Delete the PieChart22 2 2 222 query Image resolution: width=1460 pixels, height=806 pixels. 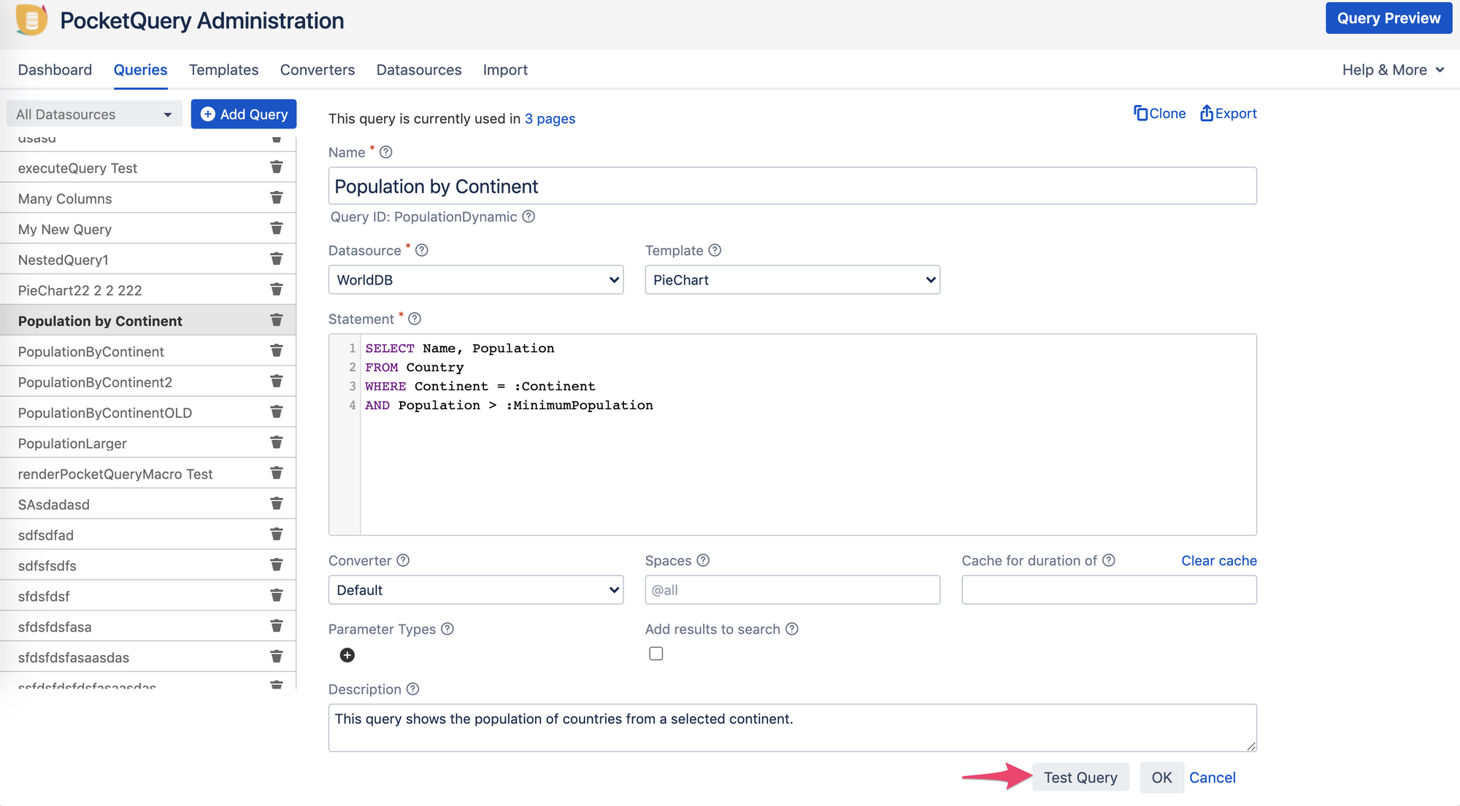(277, 290)
